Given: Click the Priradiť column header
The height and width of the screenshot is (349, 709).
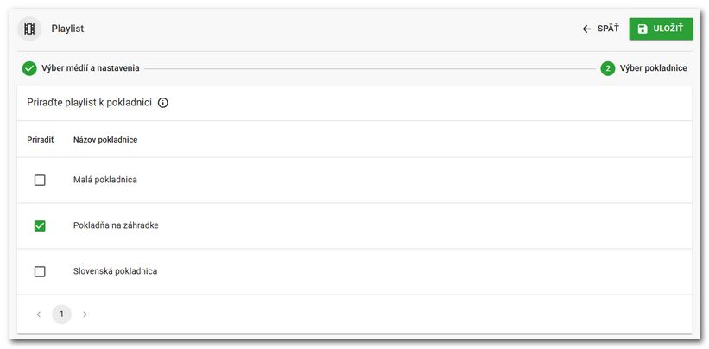Looking at the screenshot, I should point(41,140).
